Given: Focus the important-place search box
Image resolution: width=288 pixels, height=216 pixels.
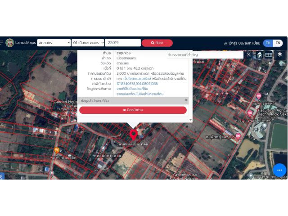Looking at the screenshot, I should pyautogui.click(x=205, y=55).
